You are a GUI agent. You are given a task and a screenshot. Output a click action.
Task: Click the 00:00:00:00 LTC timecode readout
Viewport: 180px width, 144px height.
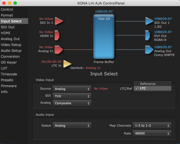coord(51,62)
